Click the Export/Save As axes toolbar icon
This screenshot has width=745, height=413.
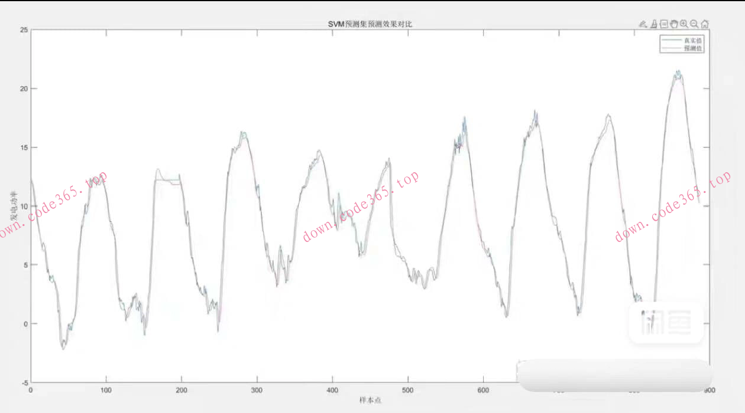[643, 24]
